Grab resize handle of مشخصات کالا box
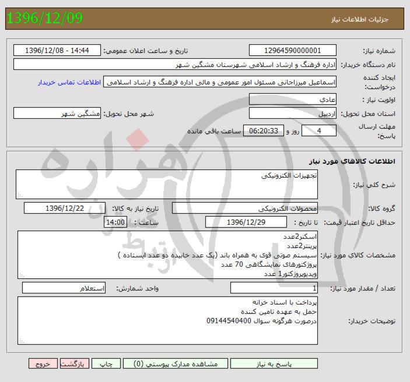410x382 pixels. coord(22,275)
